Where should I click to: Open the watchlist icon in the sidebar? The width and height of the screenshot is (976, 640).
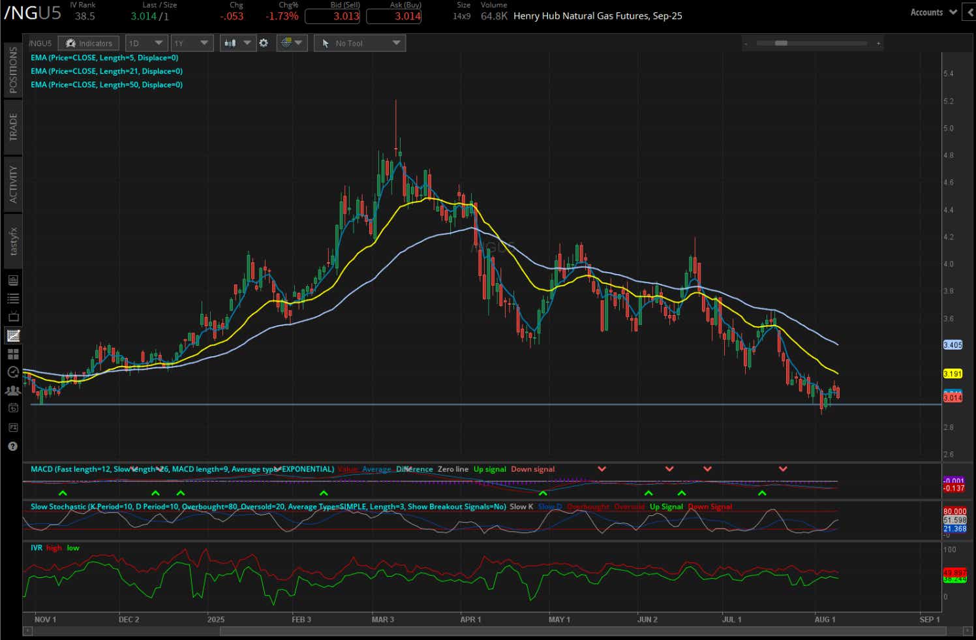point(12,298)
